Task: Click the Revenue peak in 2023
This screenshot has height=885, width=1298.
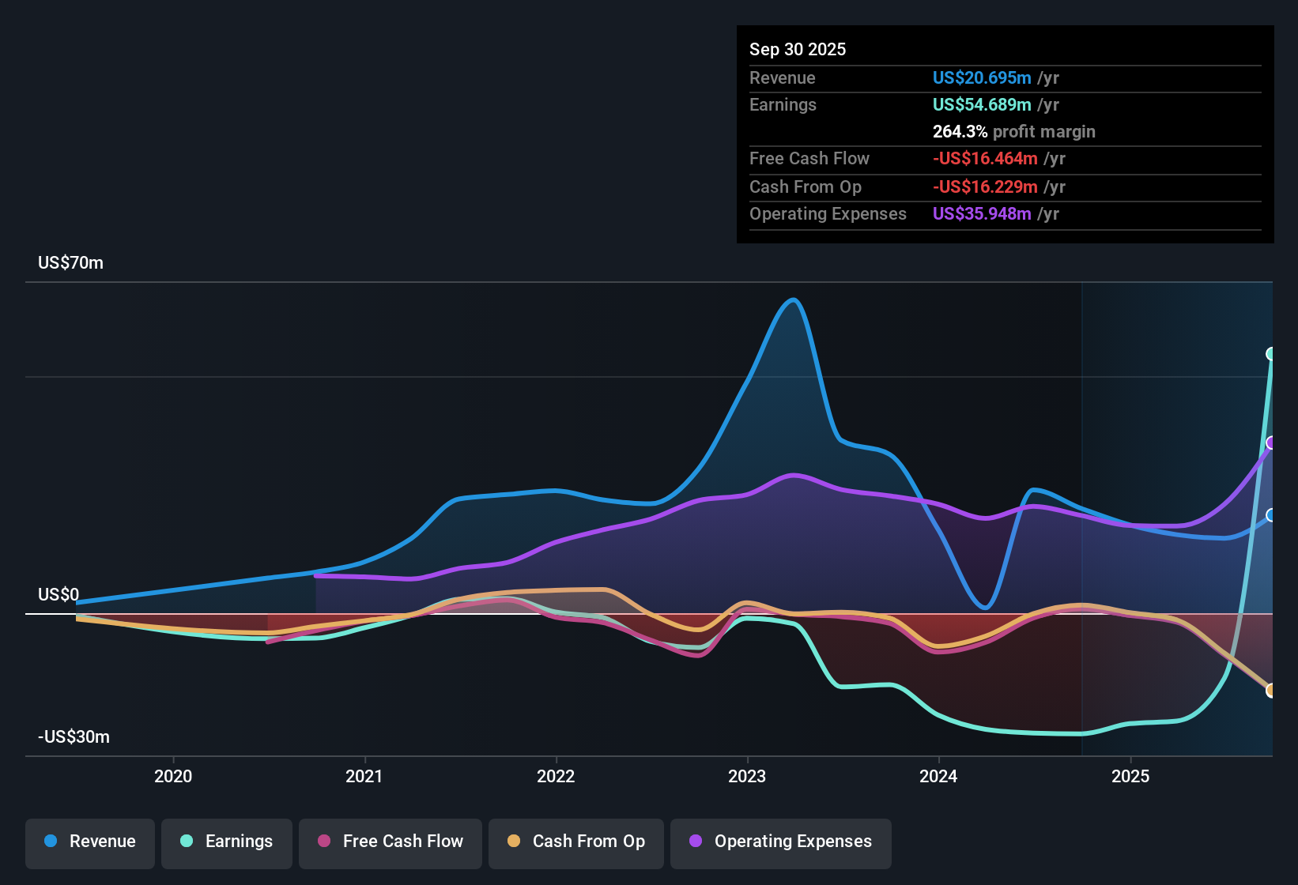Action: tap(793, 299)
